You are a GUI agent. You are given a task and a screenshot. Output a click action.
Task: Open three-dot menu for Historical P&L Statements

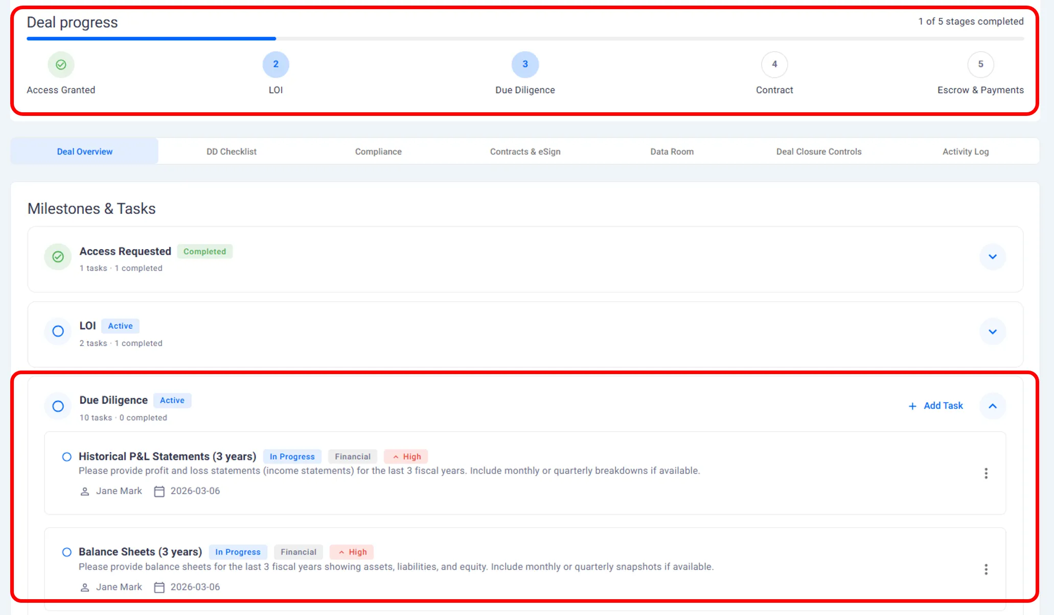coord(986,473)
